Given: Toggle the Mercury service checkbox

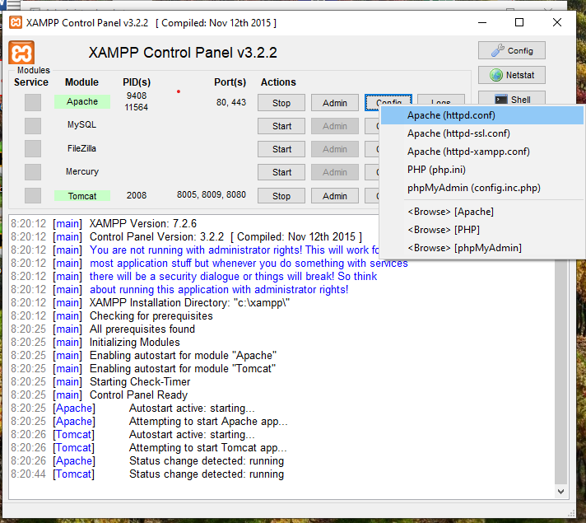Looking at the screenshot, I should tap(33, 172).
